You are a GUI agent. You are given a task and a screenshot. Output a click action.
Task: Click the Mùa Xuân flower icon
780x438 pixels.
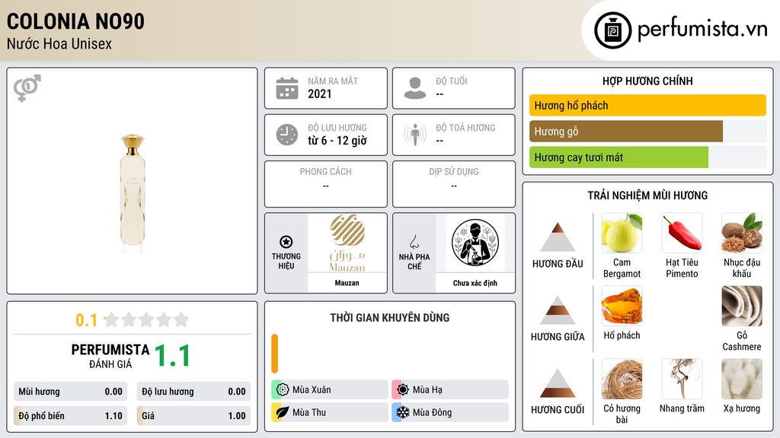pyautogui.click(x=283, y=390)
